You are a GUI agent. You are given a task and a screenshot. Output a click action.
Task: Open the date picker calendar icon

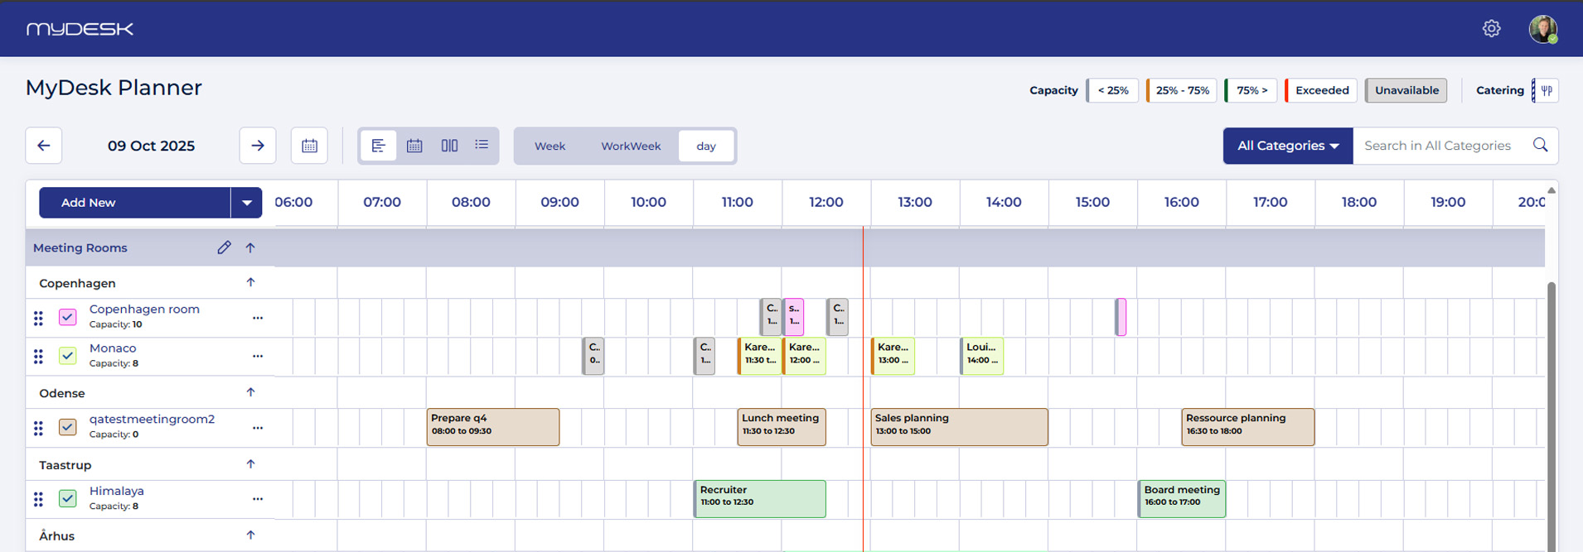click(309, 146)
